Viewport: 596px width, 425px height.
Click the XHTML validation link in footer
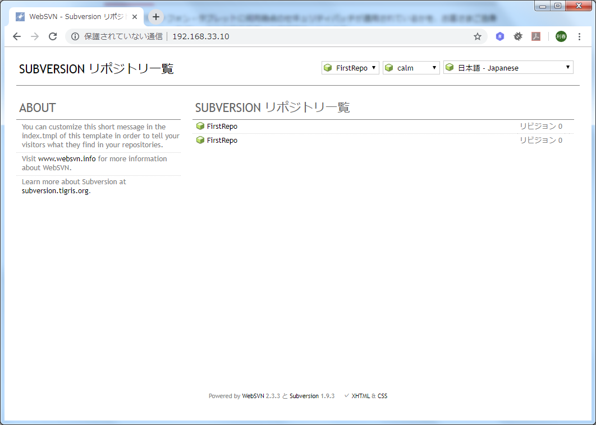(x=360, y=396)
